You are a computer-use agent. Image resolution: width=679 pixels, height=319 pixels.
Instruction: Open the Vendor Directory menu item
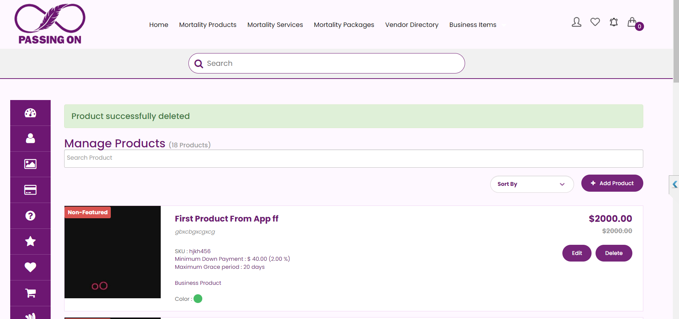(411, 25)
